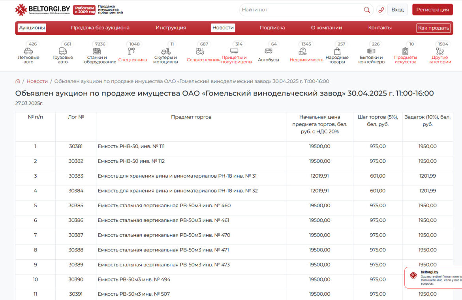The height and width of the screenshot is (300, 462).
Task: Click Емкость РВ-50м3 инв. № 494 text
Action: coord(134,279)
